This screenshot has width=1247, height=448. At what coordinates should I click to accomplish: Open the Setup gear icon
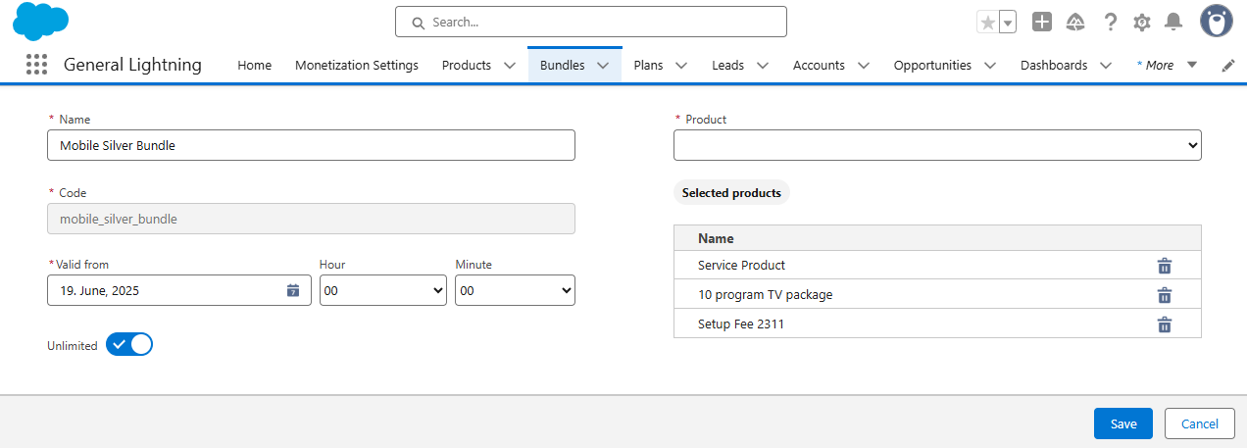tap(1142, 22)
